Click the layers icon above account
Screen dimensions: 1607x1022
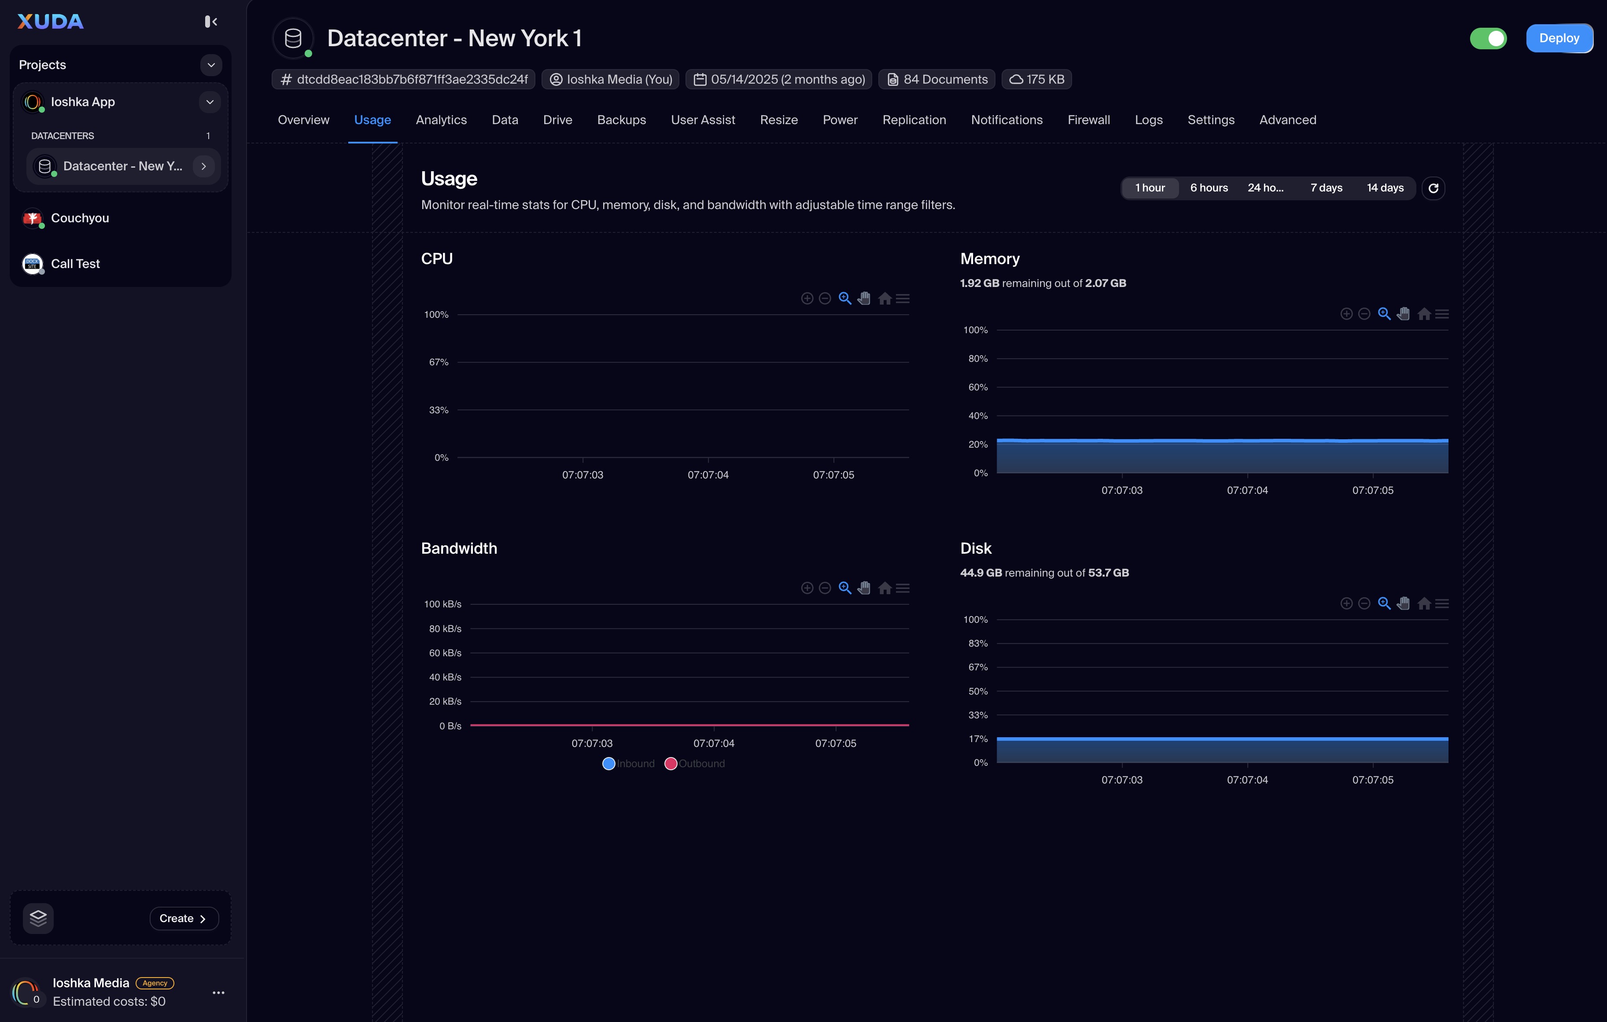coord(38,918)
